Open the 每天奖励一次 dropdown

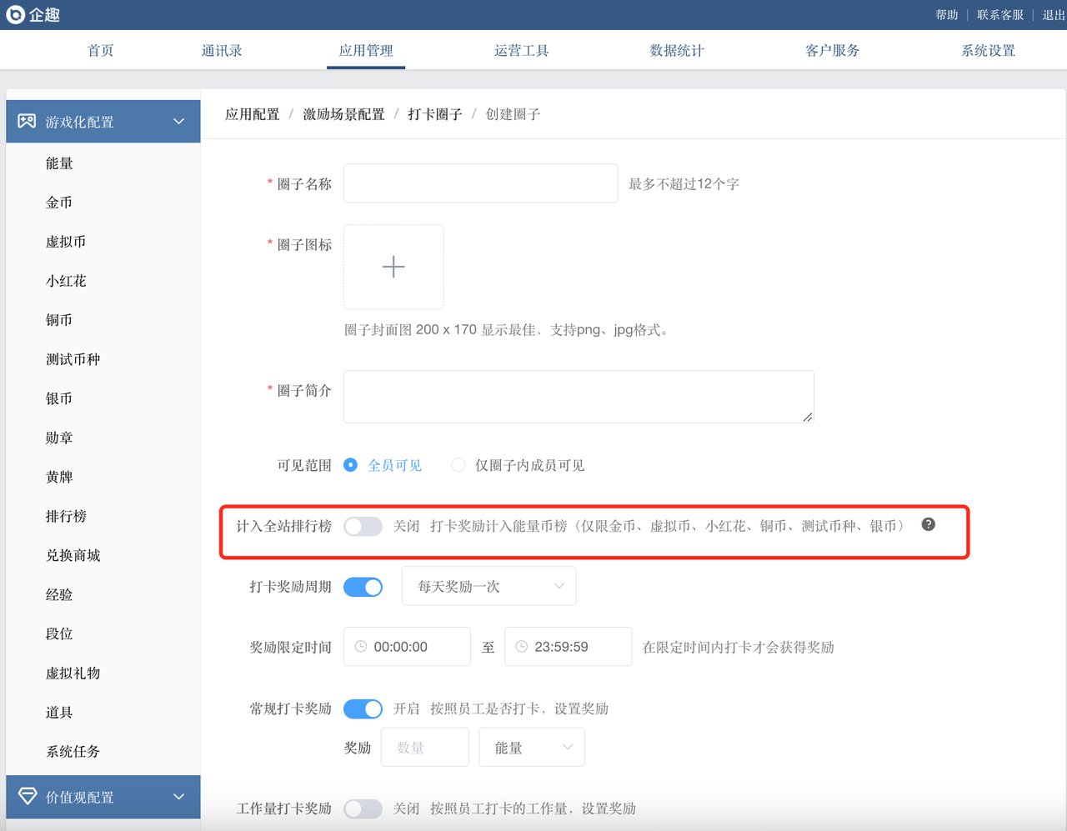489,587
